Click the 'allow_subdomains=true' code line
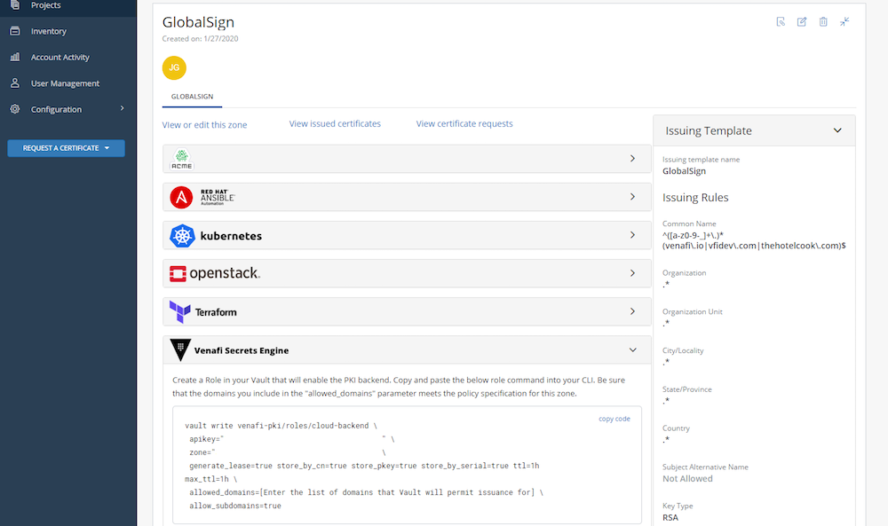Image resolution: width=888 pixels, height=526 pixels. coord(235,506)
